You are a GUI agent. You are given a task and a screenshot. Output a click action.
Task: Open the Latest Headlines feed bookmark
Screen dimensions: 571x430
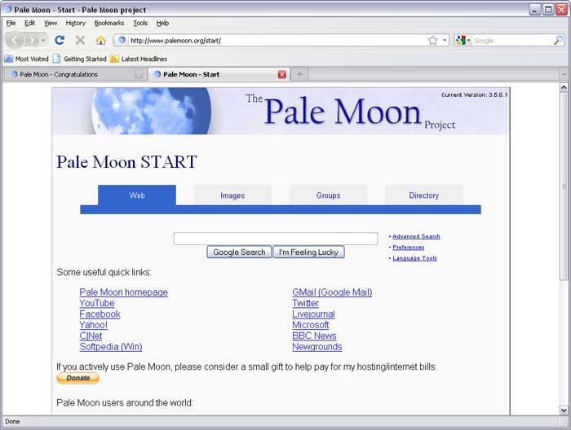[139, 59]
